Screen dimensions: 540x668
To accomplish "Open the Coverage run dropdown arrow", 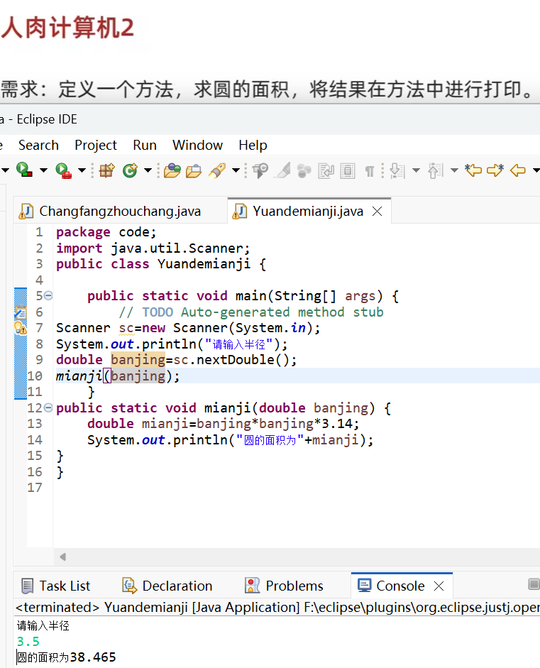I will click(43, 170).
